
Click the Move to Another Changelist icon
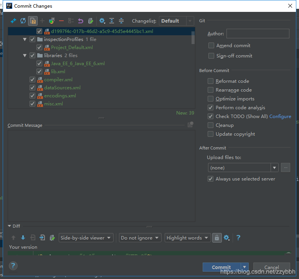(x=52, y=21)
